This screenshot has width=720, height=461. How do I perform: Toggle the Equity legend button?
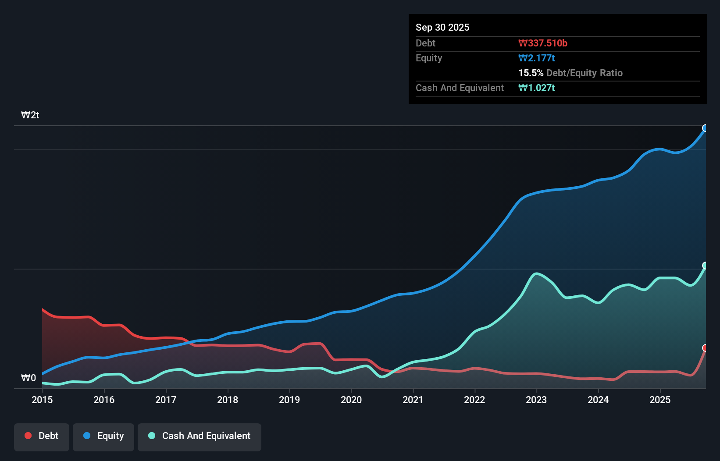click(x=103, y=437)
